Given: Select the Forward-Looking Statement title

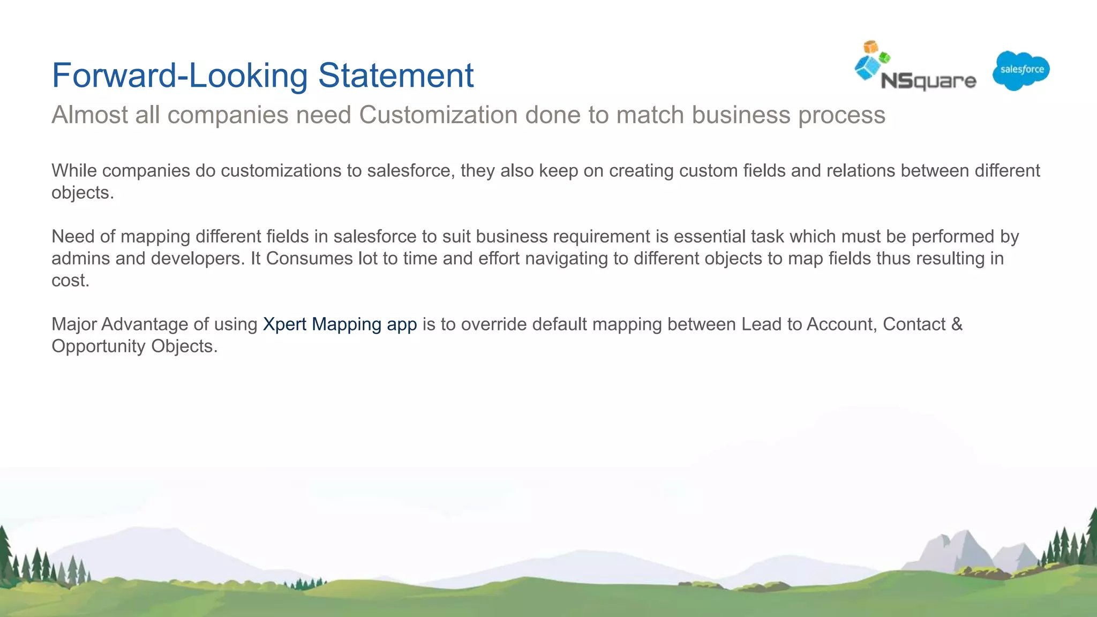Looking at the screenshot, I should click(262, 75).
